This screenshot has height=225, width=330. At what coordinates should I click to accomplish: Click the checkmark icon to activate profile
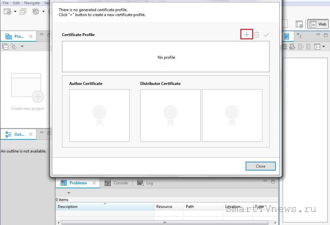(x=266, y=34)
